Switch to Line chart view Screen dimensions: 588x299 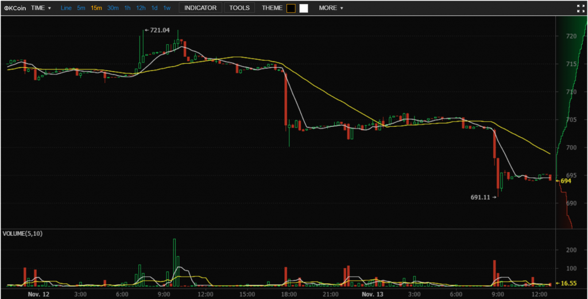[x=66, y=8]
